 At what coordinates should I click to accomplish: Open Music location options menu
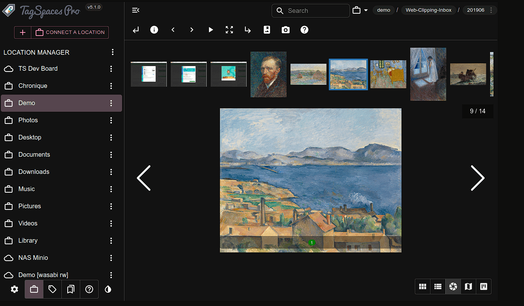click(x=111, y=189)
